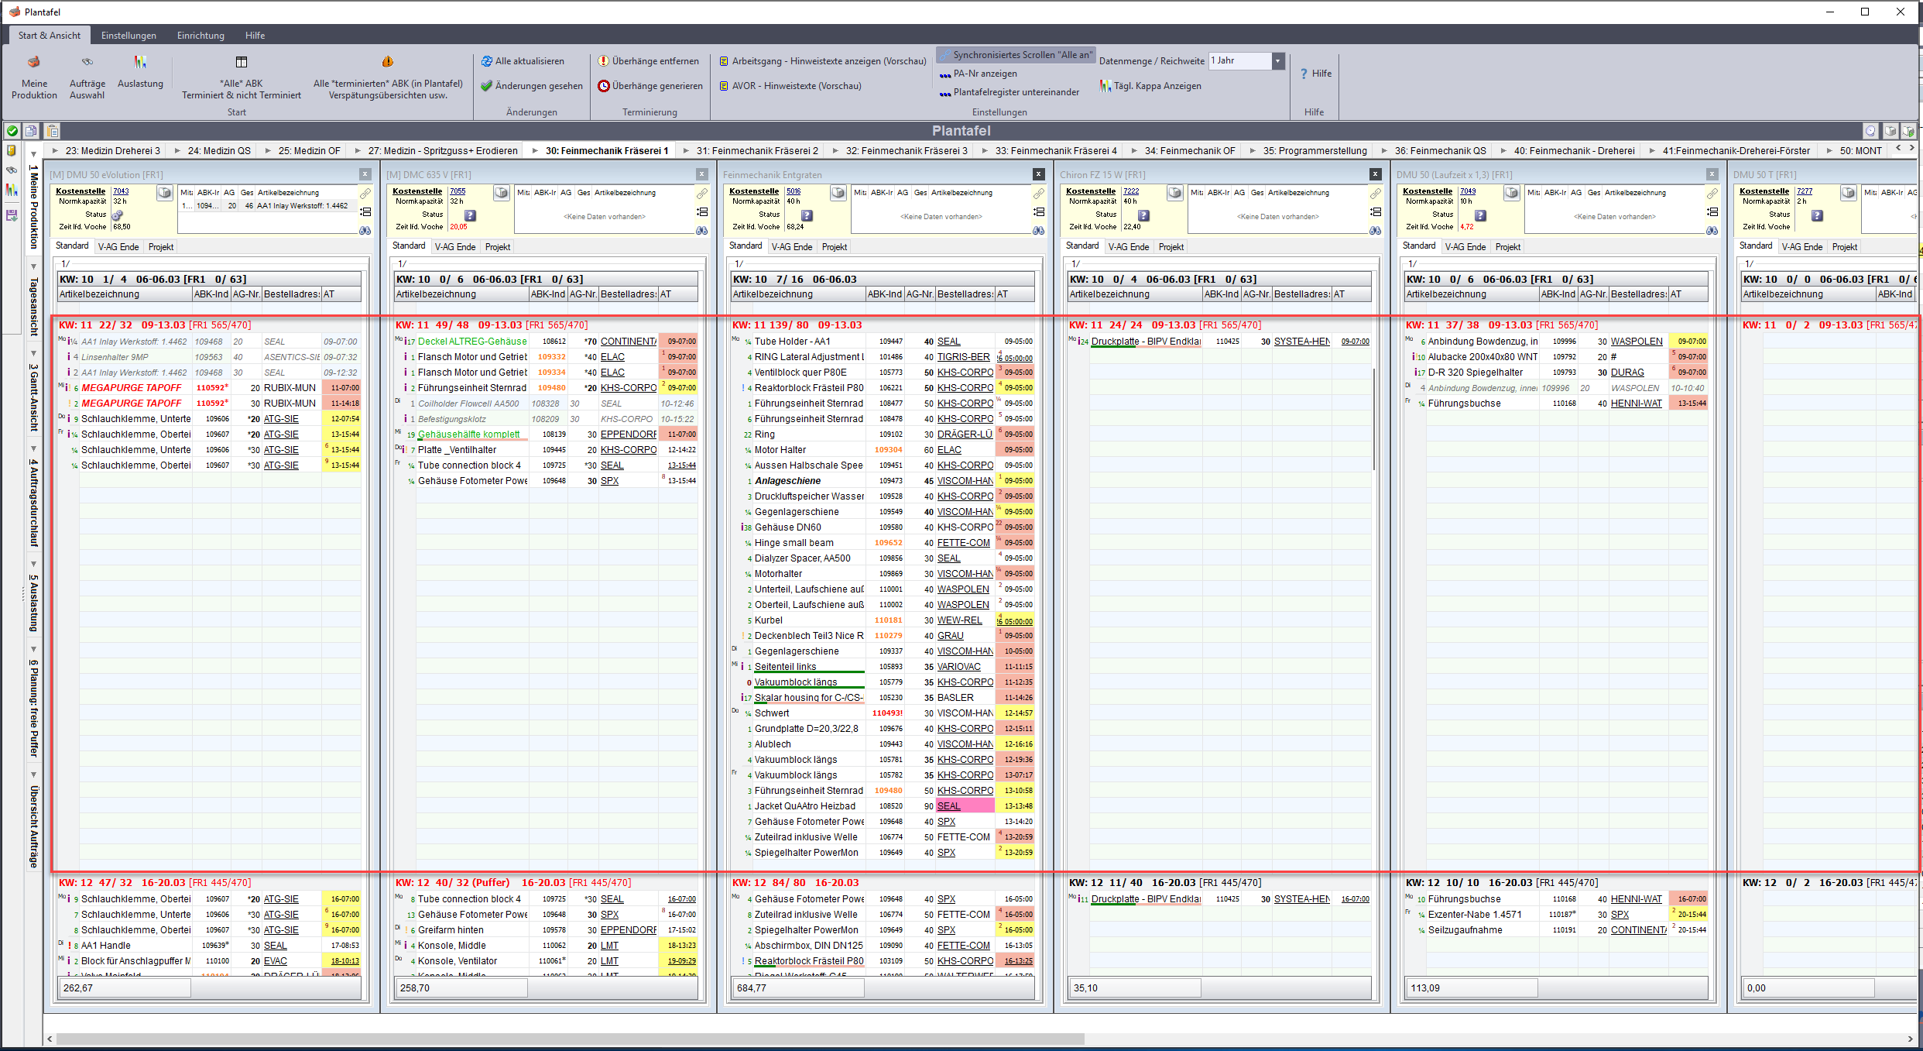Toggle PA-Nr anzeigen option
Screen dimensions: 1923x1051
click(x=984, y=74)
